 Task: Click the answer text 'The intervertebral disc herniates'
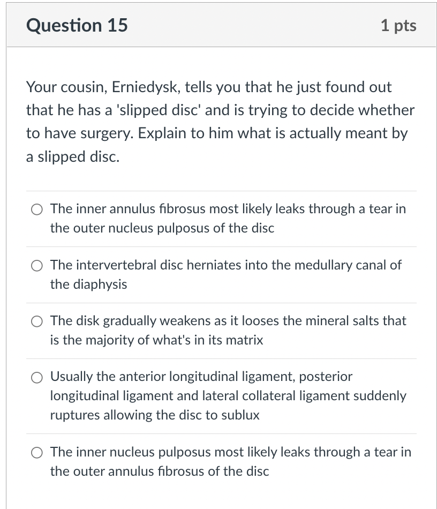[225, 275]
